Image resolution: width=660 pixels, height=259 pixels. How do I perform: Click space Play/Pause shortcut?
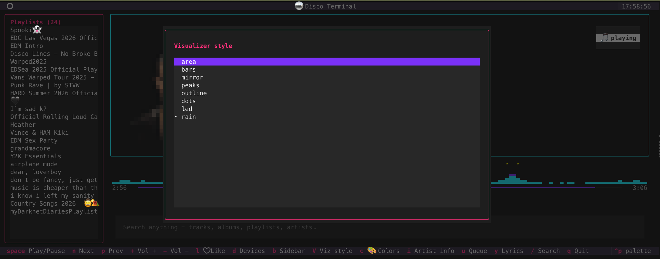36,251
